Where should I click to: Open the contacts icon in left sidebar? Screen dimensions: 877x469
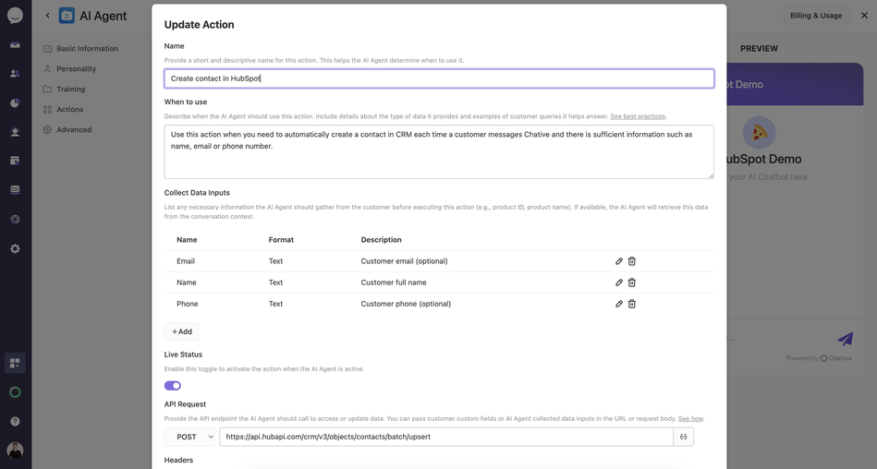15,74
